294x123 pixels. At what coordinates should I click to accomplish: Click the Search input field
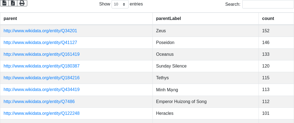268,4
